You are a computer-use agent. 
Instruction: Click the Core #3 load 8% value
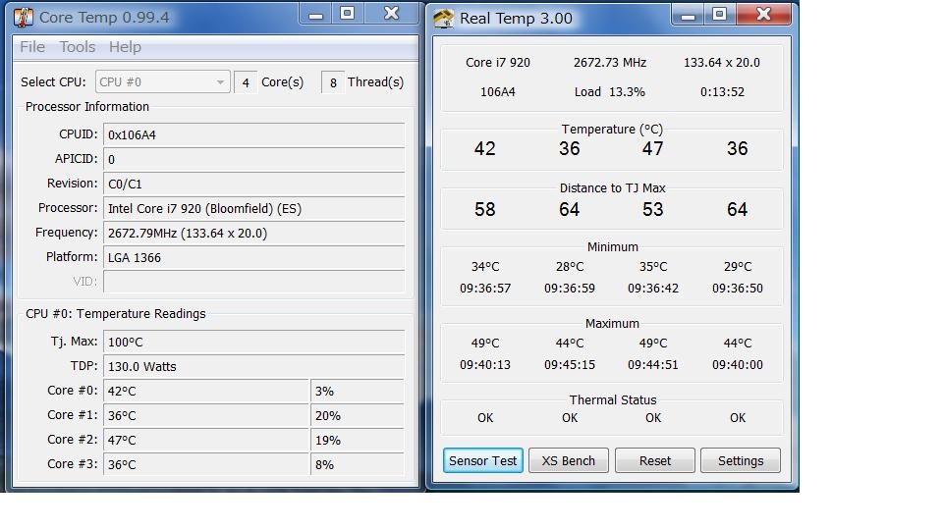click(x=358, y=464)
